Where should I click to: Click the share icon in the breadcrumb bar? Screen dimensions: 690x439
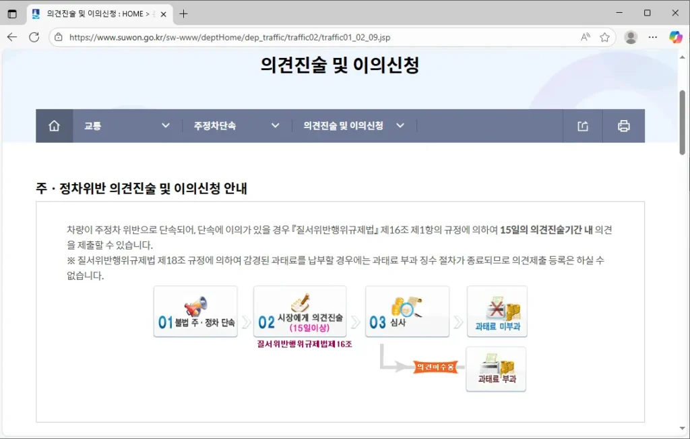pos(583,126)
